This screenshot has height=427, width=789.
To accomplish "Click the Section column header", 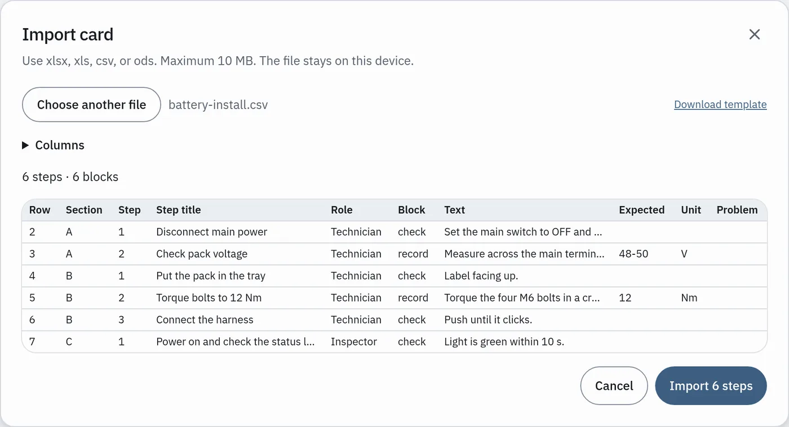I will coord(84,210).
